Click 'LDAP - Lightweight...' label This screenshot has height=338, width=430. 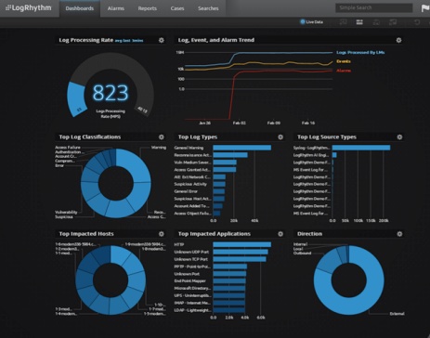192,310
